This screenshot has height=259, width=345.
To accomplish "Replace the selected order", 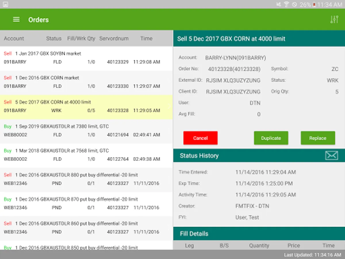I will [318, 138].
